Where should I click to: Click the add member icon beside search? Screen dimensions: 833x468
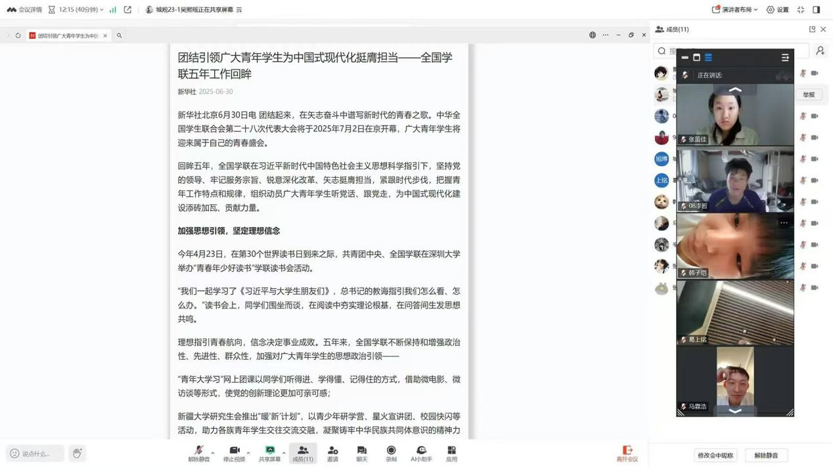tap(820, 51)
